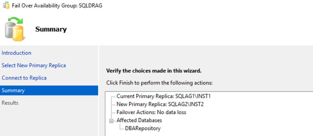Click the bold Summary page heading
This screenshot has height=136, width=313.
51,29
